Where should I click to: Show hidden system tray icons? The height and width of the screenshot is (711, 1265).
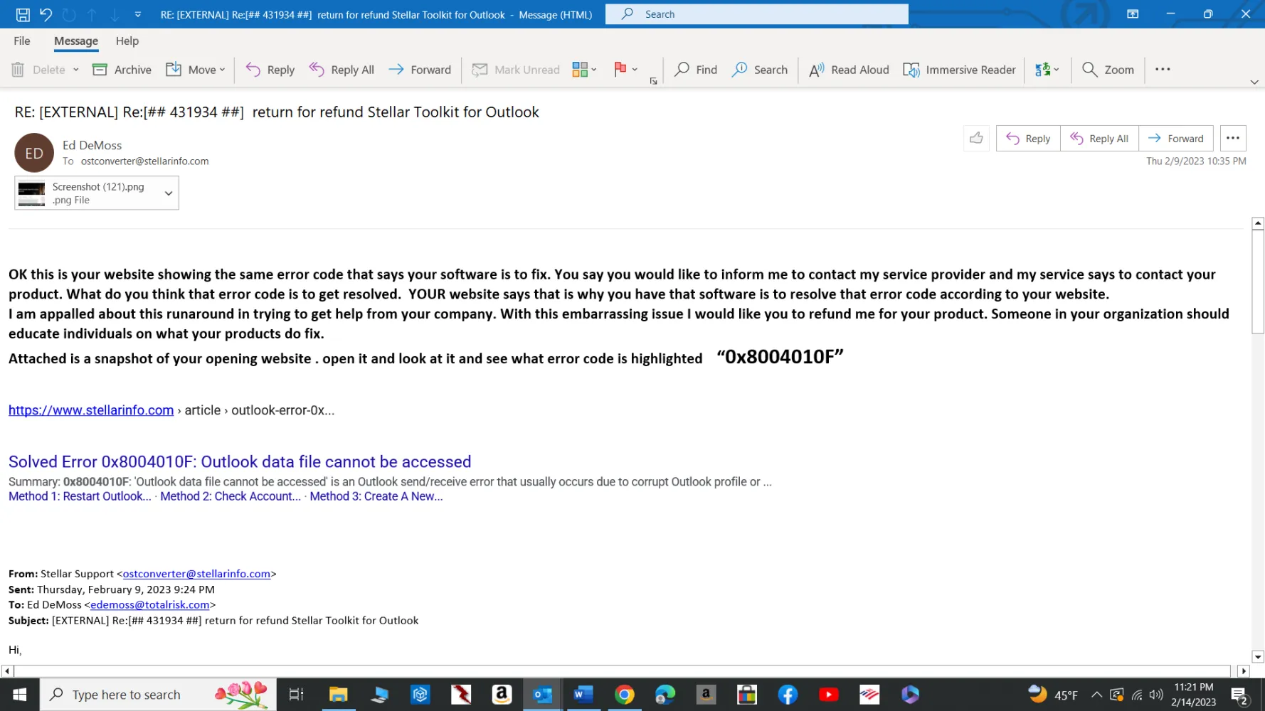point(1096,695)
